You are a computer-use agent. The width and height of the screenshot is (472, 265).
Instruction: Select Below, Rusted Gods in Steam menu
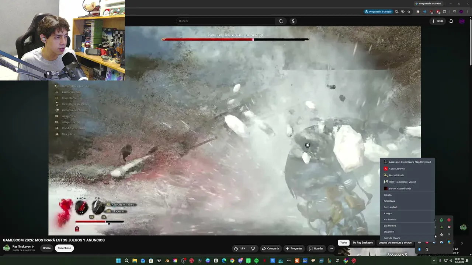pyautogui.click(x=407, y=188)
